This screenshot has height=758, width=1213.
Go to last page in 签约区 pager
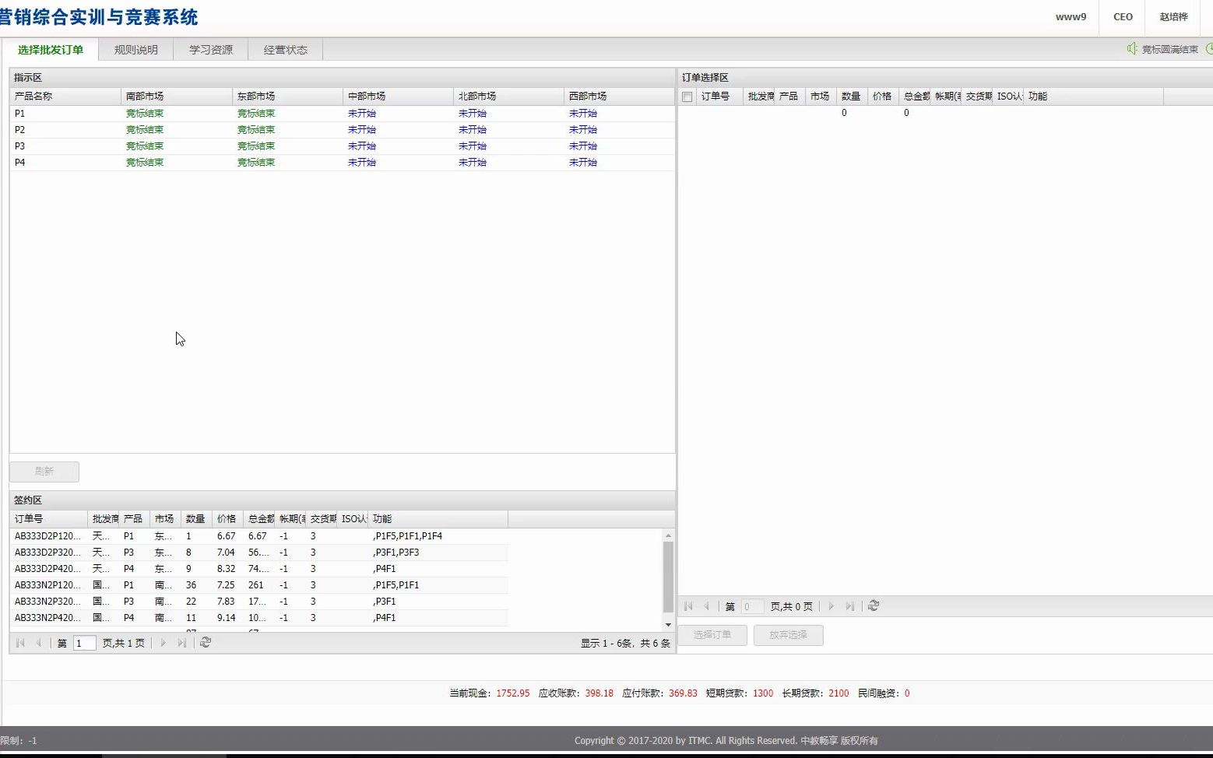[x=181, y=643]
